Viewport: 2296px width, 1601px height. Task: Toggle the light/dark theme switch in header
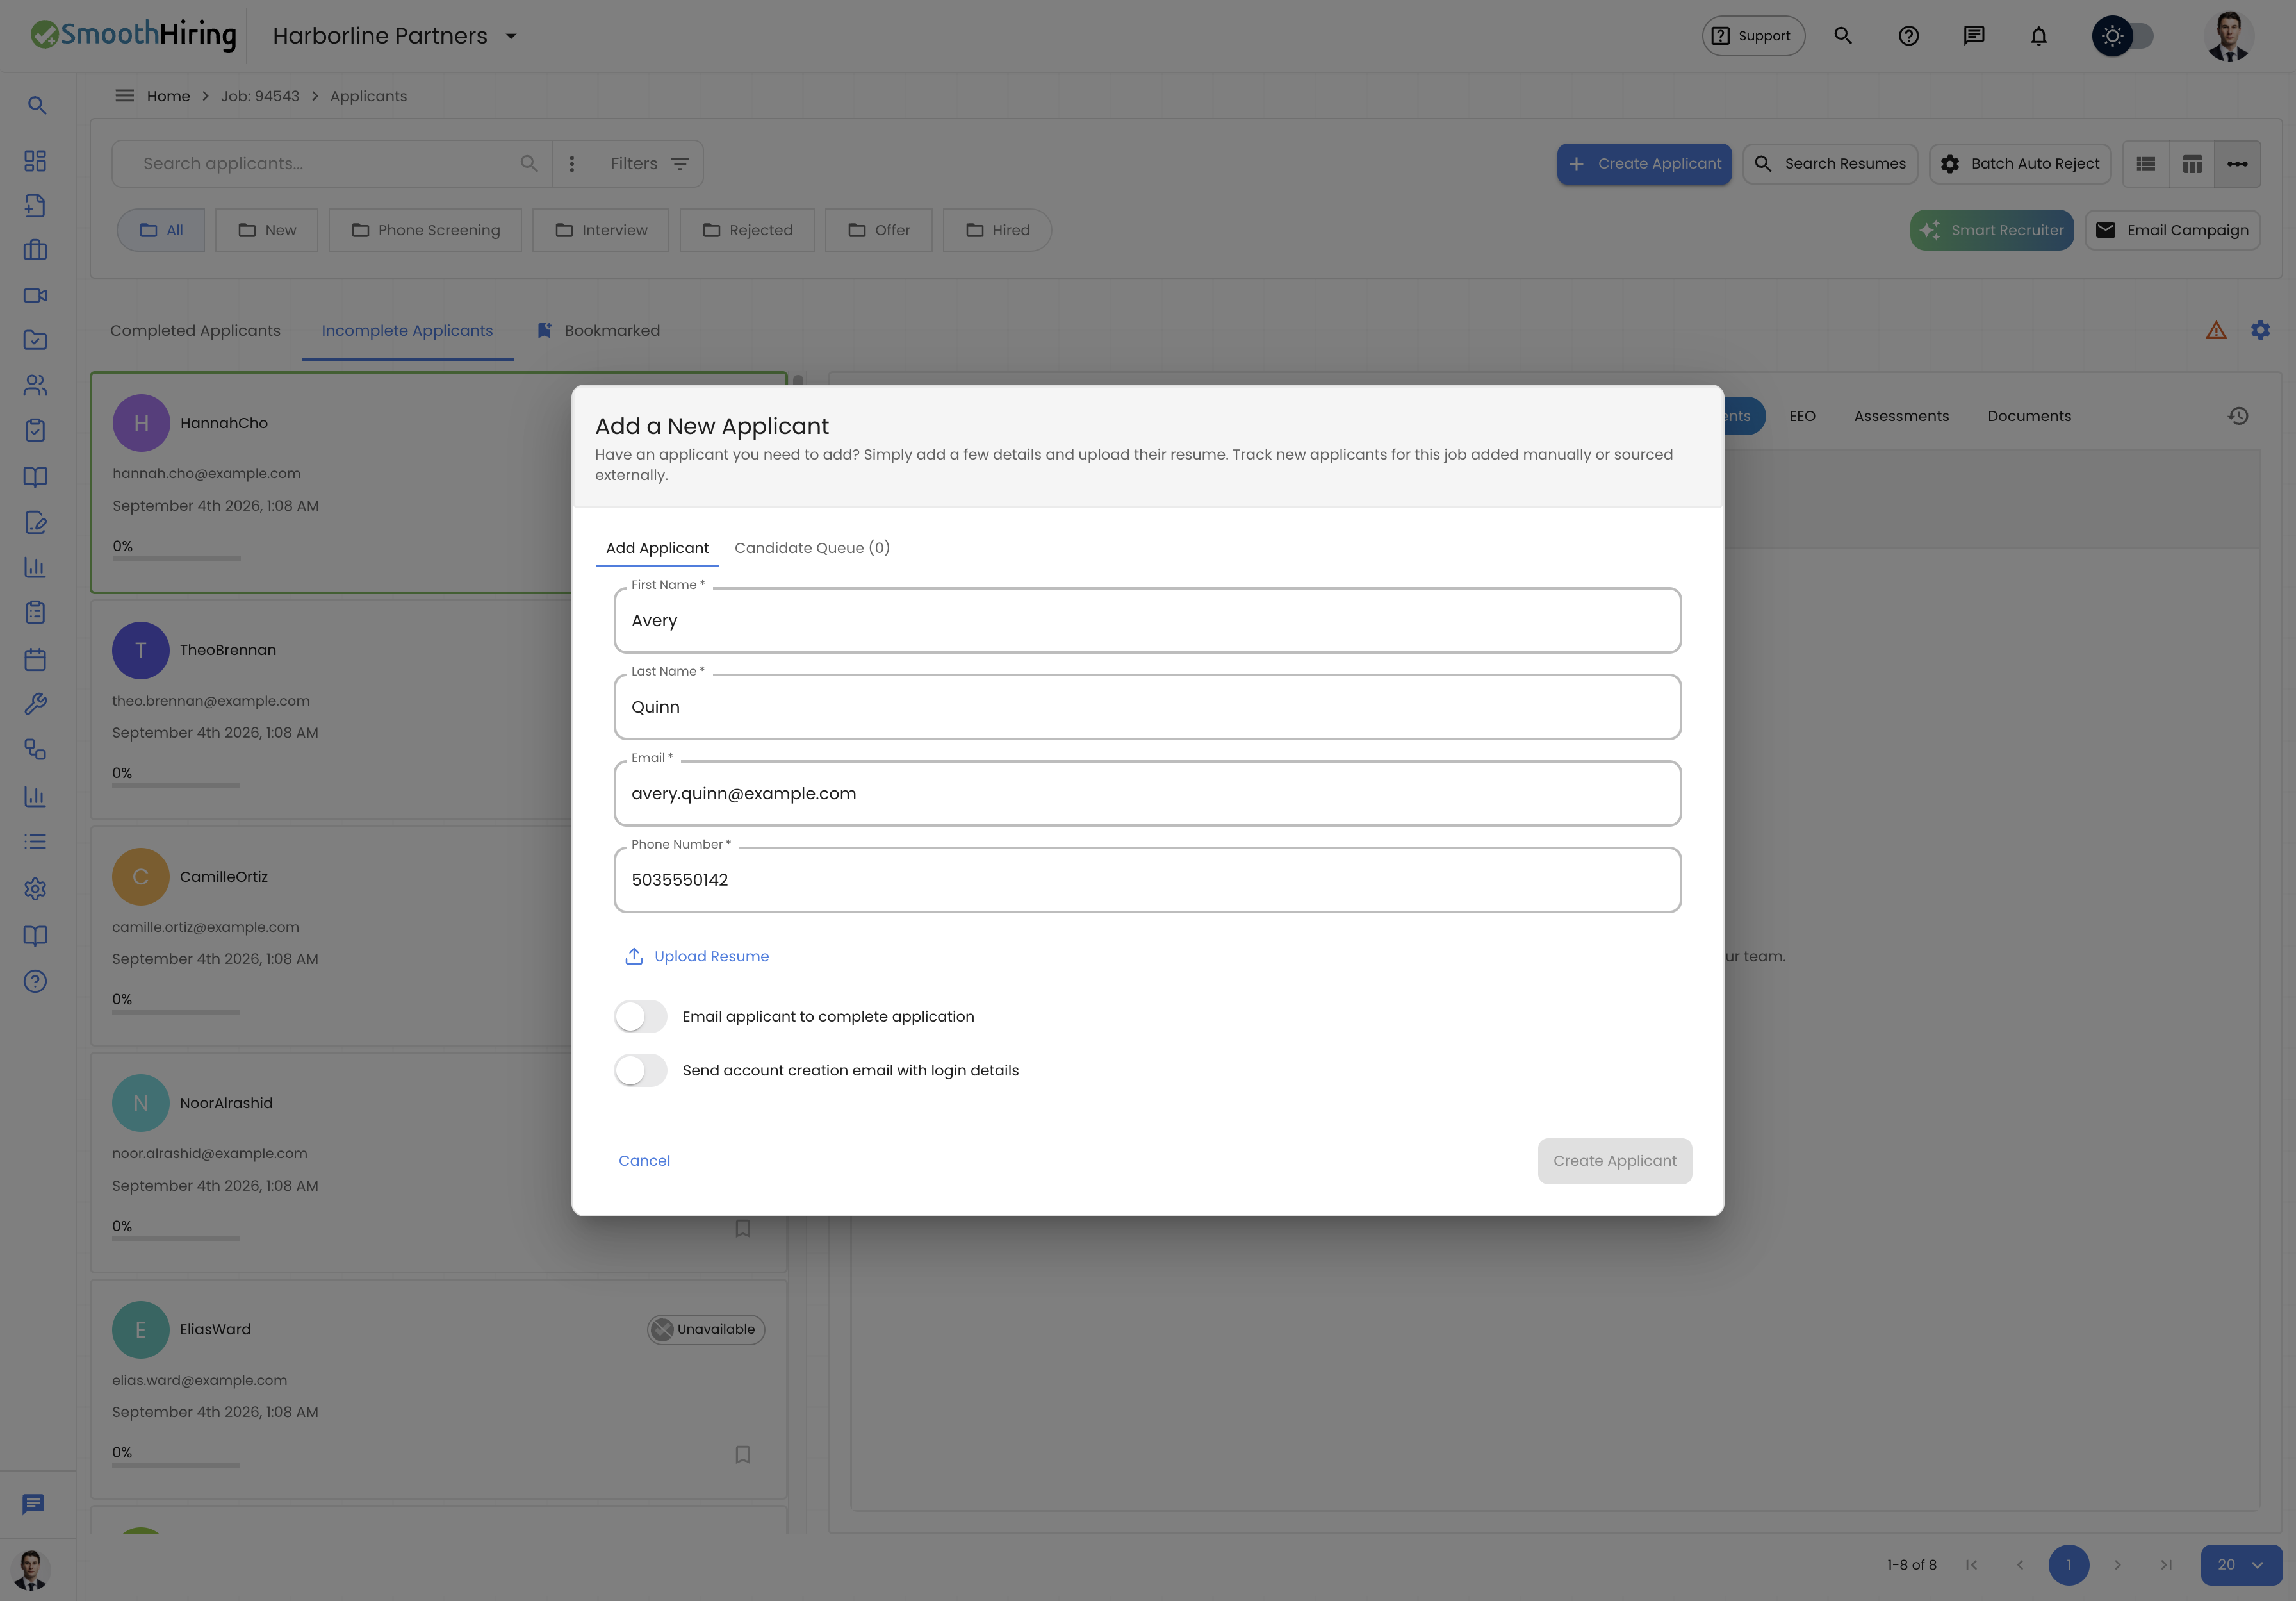[2123, 36]
